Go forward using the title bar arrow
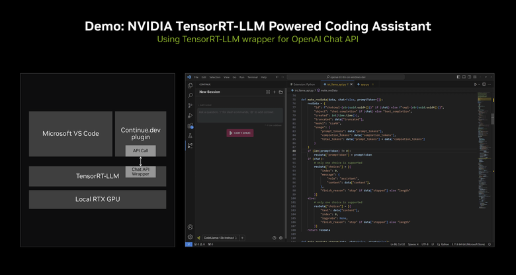 (282, 77)
